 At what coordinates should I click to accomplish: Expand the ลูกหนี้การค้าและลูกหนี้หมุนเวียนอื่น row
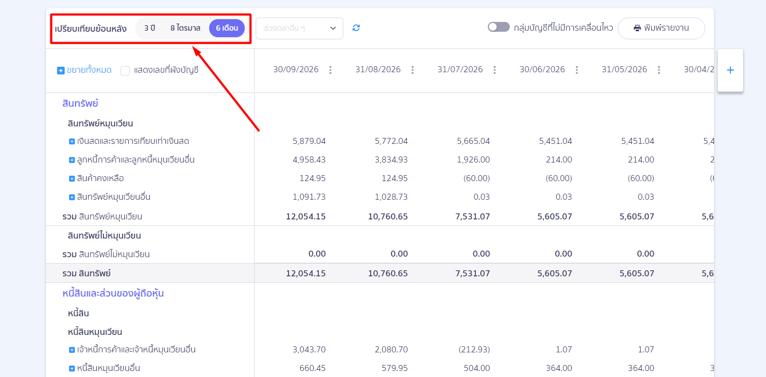[x=72, y=160]
